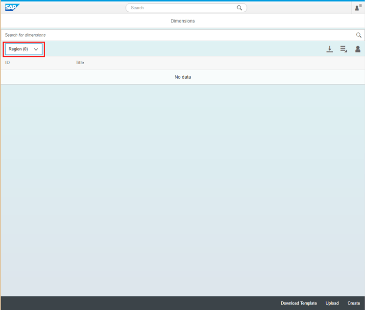Click the Title column header
This screenshot has width=365, height=310.
(x=80, y=63)
